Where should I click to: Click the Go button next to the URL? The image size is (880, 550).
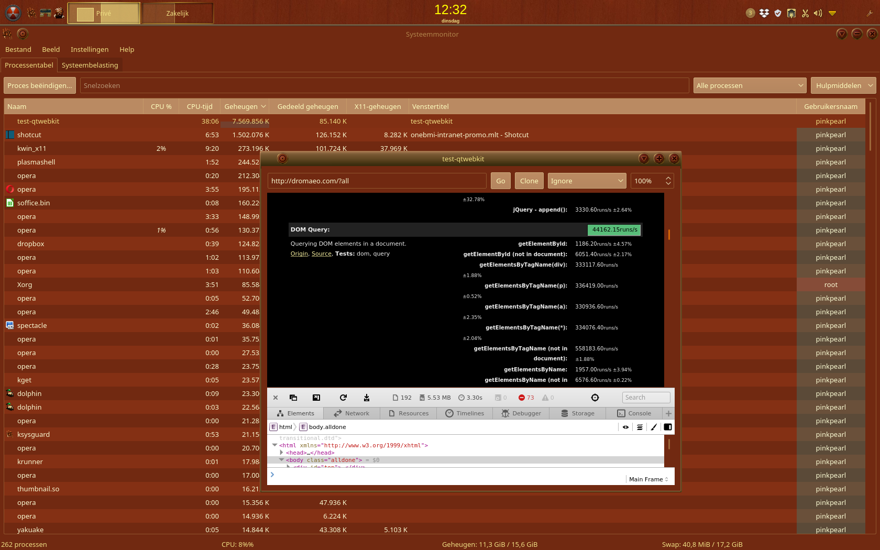[500, 181]
